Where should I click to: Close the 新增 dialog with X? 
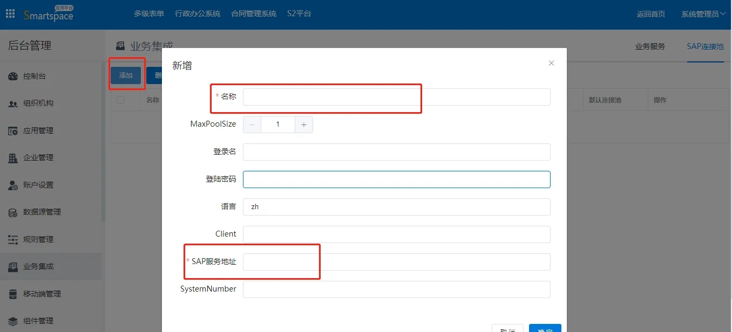point(551,63)
